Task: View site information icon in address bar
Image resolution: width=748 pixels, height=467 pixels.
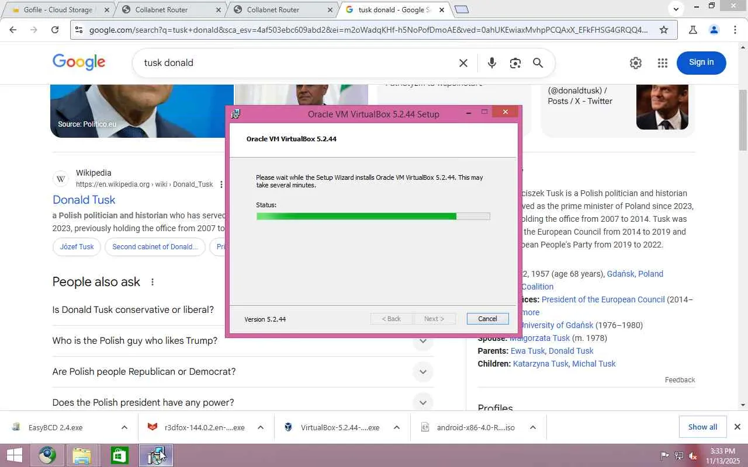Action: tap(79, 30)
